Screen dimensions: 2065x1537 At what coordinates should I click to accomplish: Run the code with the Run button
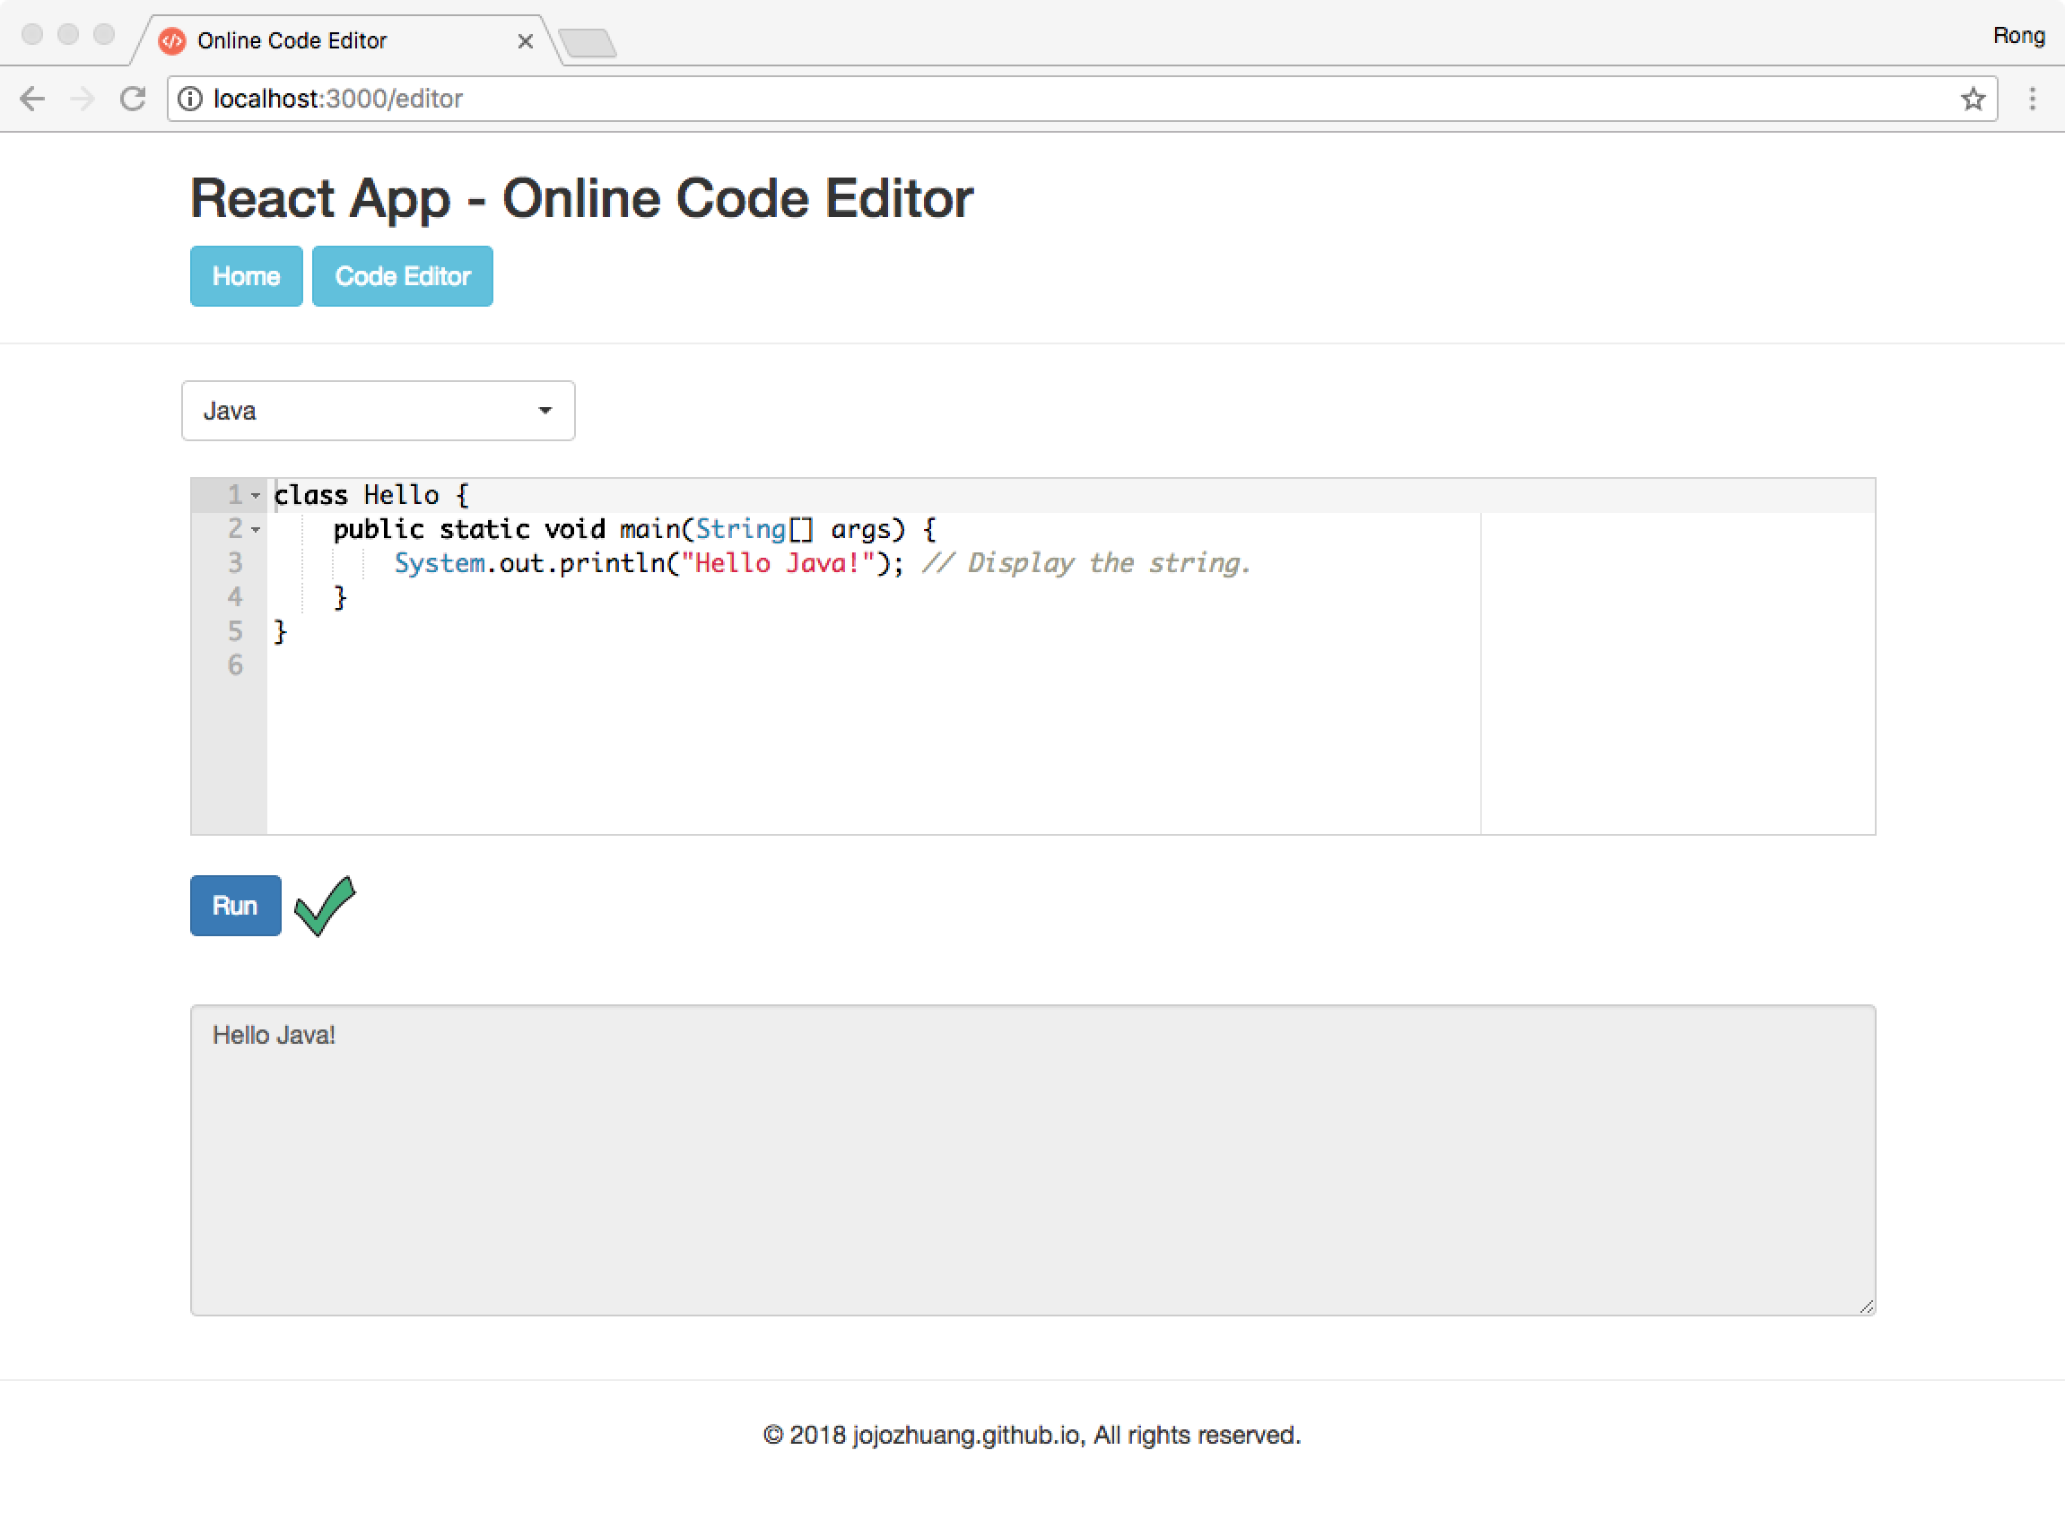[x=235, y=906]
